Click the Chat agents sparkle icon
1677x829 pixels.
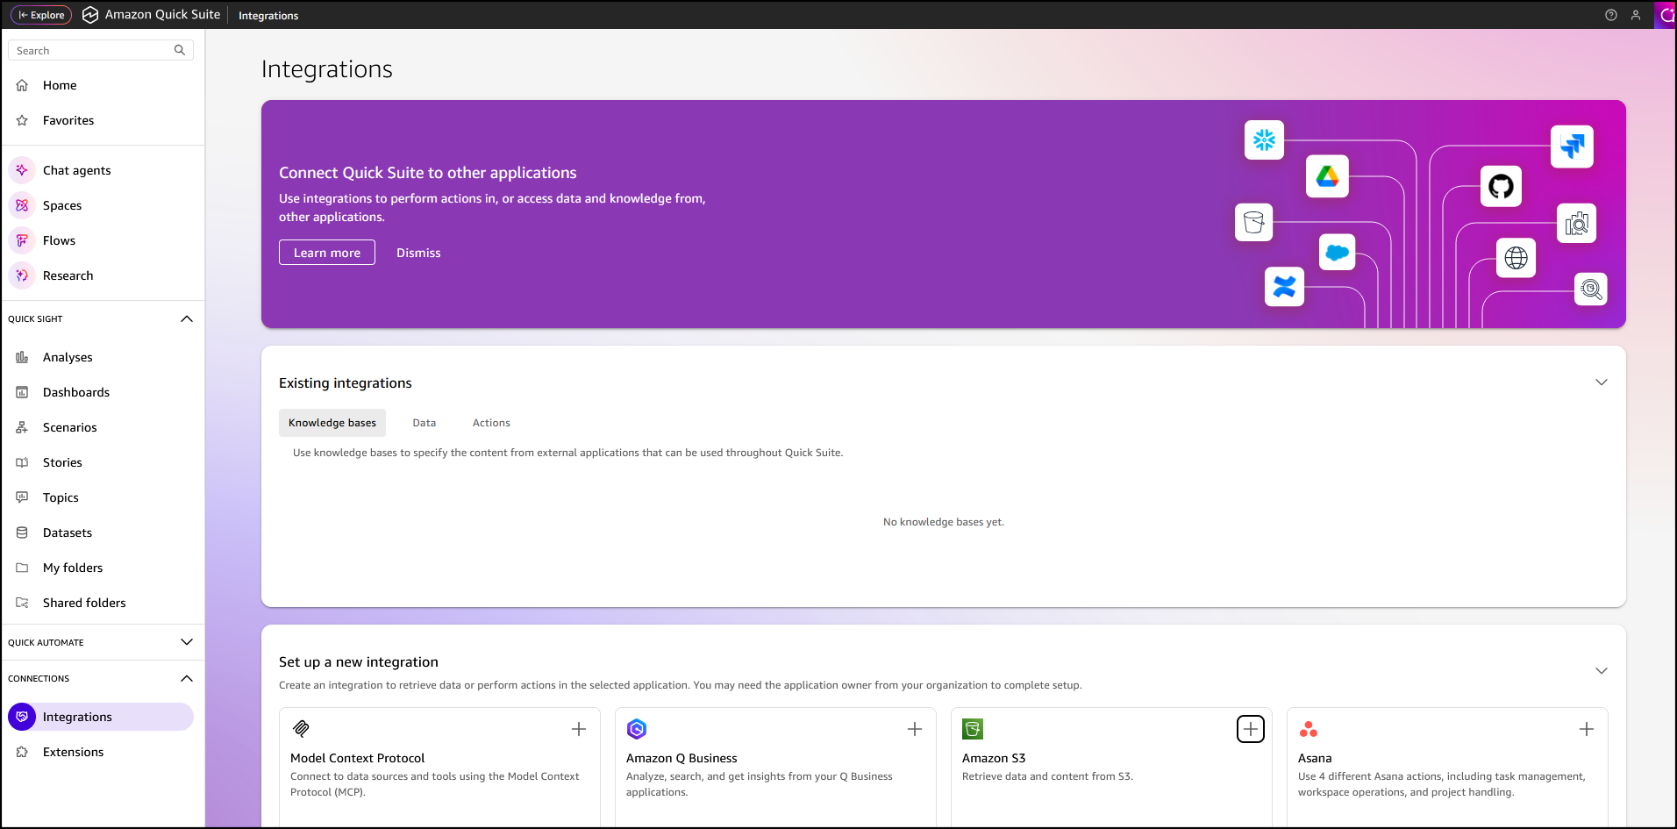22,170
